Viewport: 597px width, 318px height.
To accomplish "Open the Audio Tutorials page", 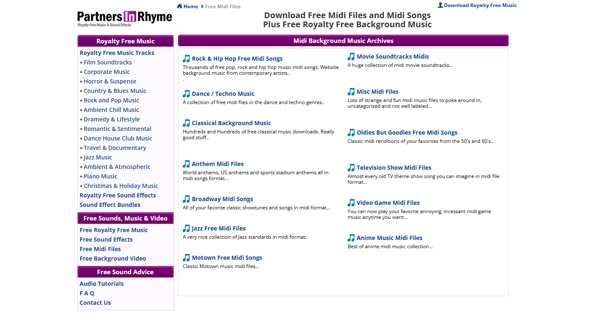I will [x=101, y=283].
